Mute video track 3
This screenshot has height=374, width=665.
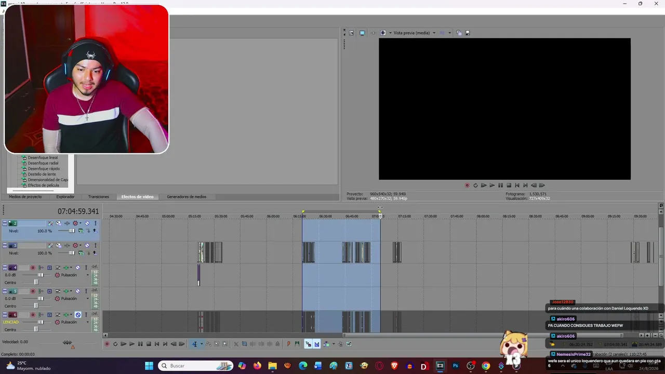pyautogui.click(x=87, y=246)
